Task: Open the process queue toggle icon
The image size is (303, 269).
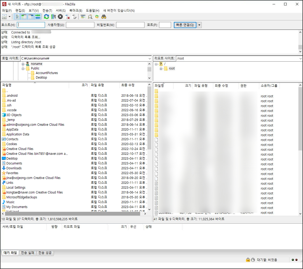Action: (53, 17)
